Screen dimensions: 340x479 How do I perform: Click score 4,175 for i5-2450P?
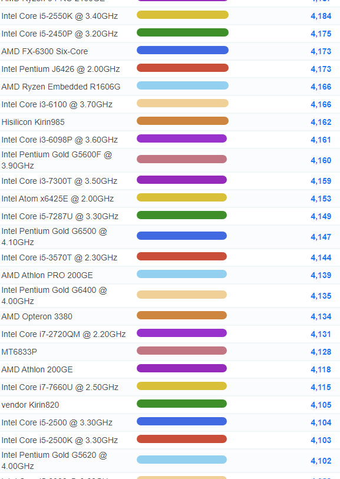pyautogui.click(x=321, y=34)
